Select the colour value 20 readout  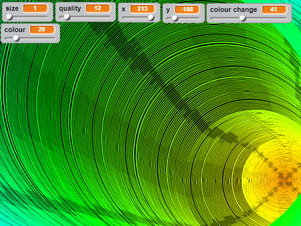tap(42, 30)
